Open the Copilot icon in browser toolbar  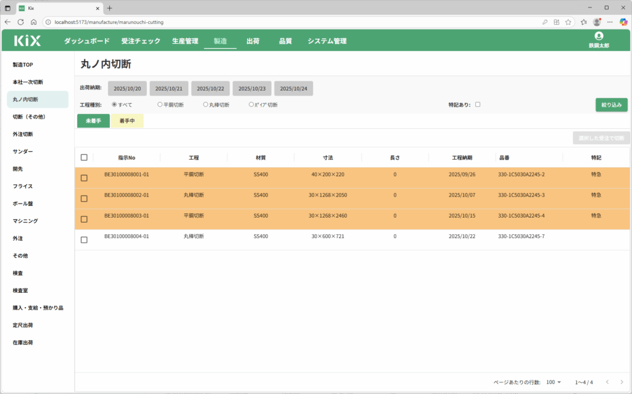coord(623,22)
